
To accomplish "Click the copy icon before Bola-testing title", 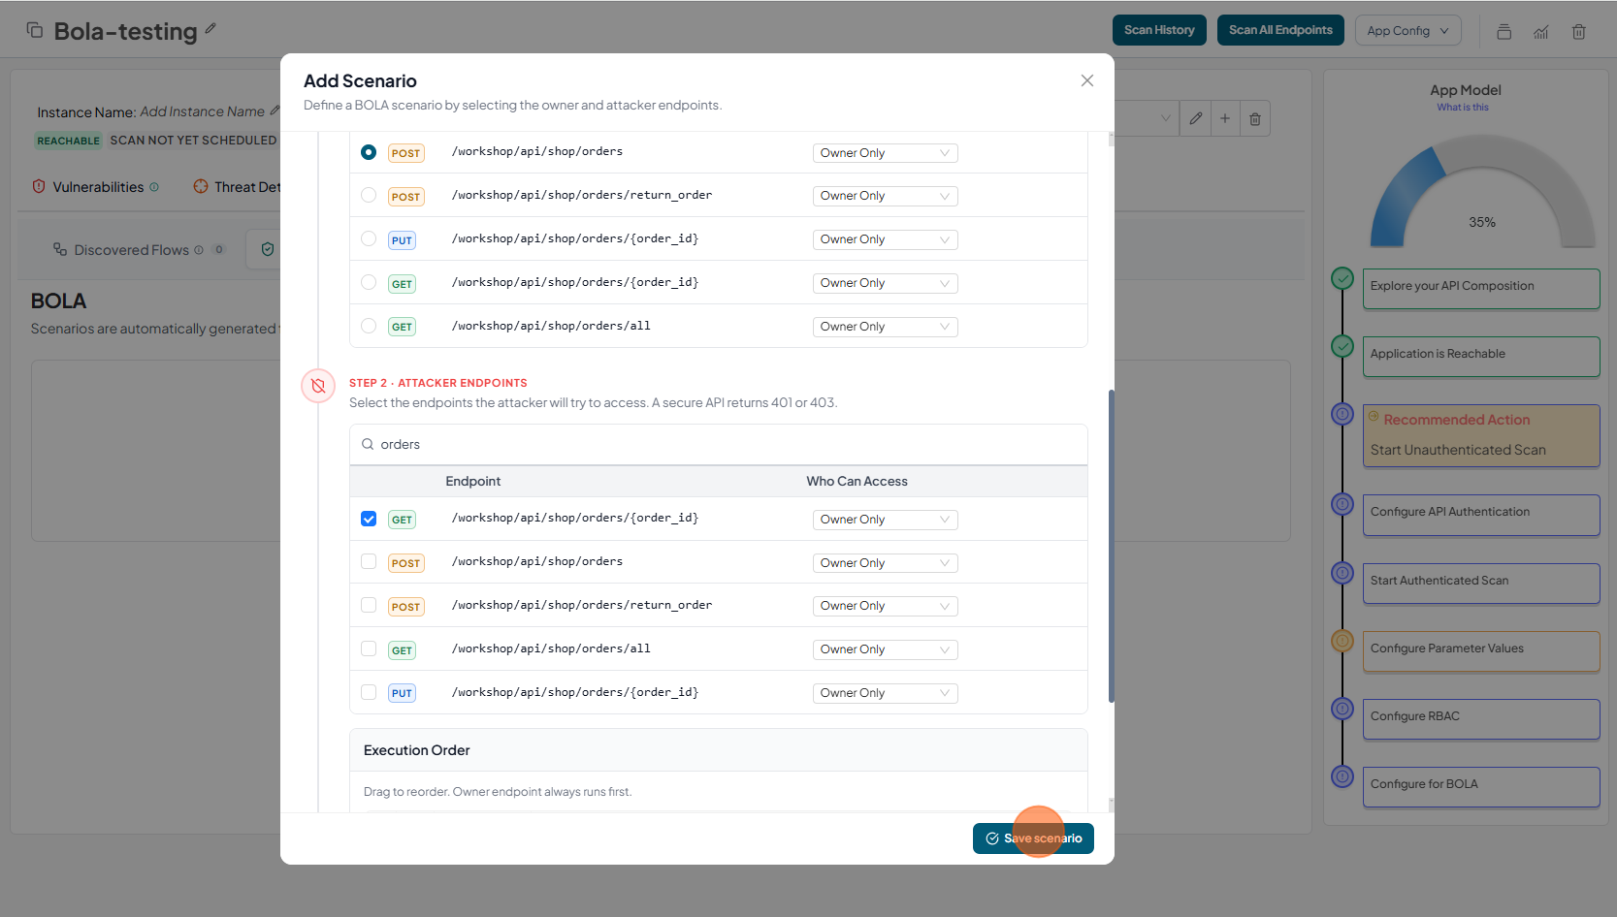I will 35,30.
